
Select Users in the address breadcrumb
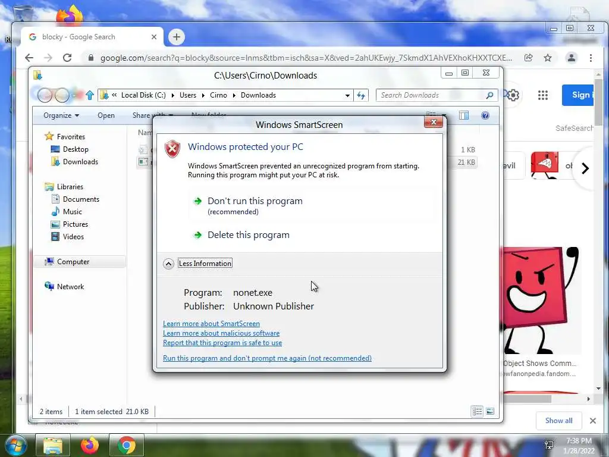coord(187,95)
